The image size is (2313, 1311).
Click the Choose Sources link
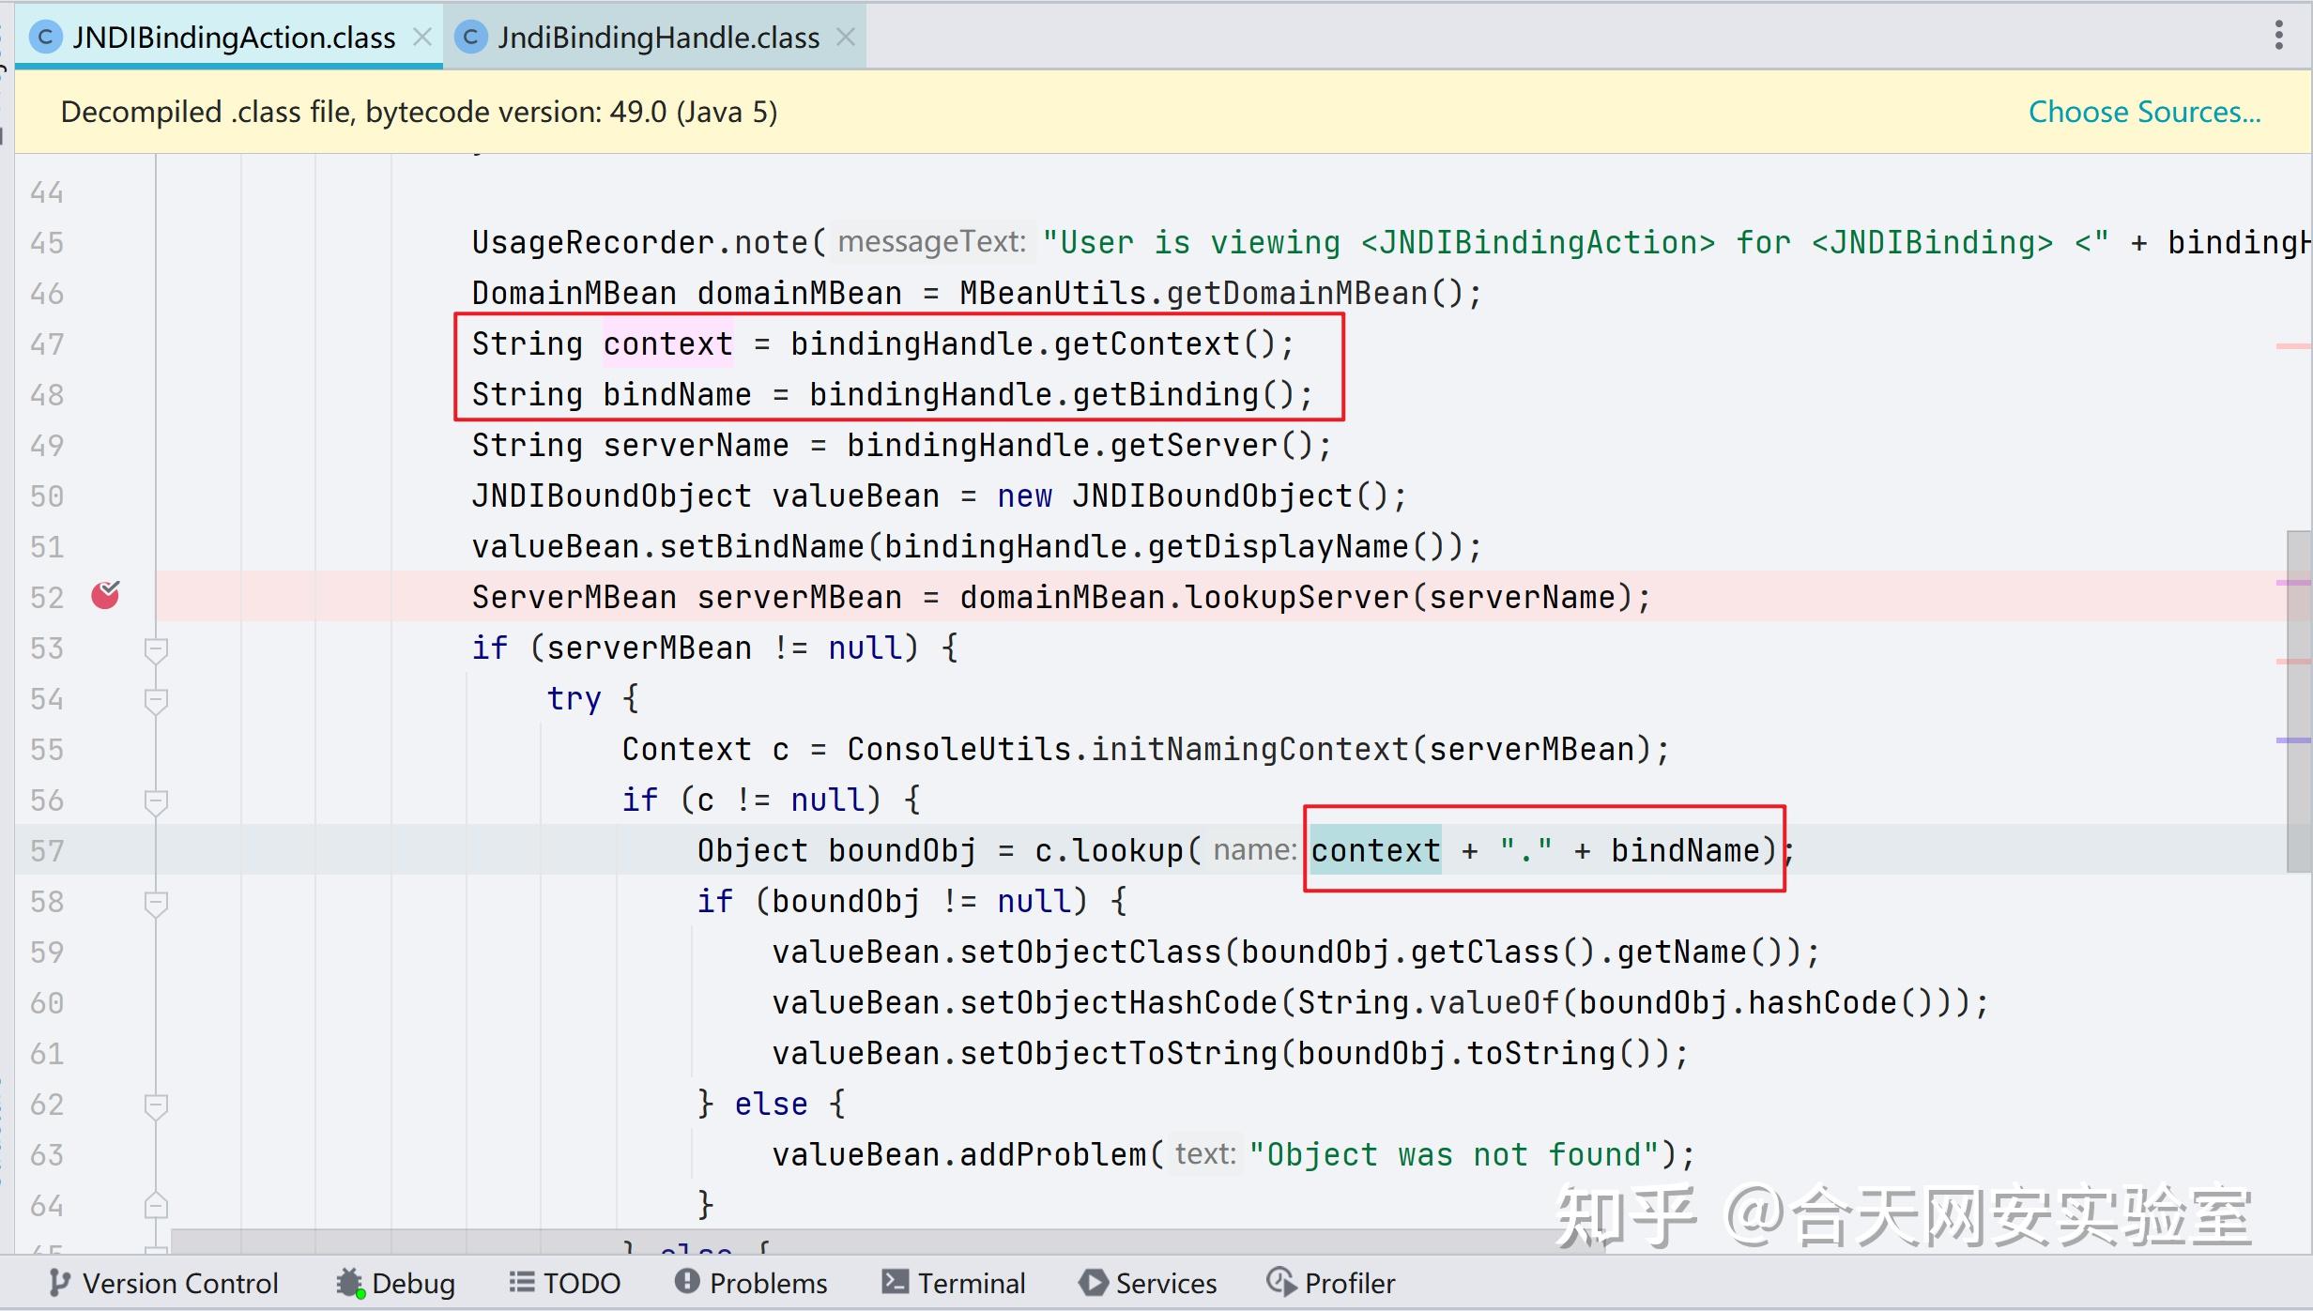click(2145, 111)
